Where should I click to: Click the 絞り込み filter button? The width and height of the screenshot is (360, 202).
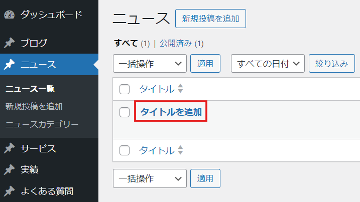pos(332,64)
